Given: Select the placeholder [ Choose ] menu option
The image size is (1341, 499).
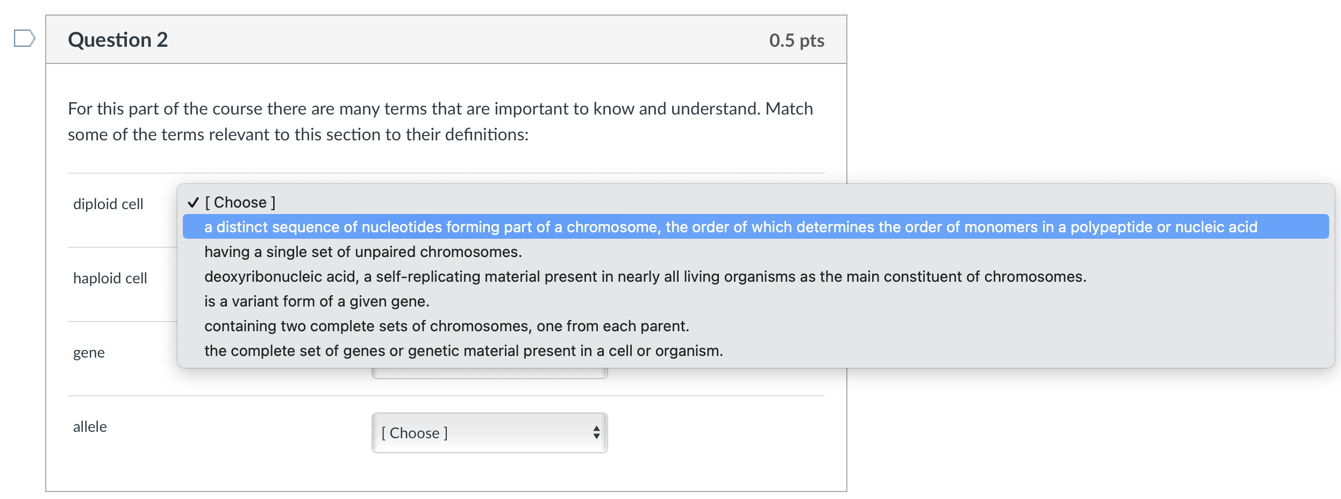Looking at the screenshot, I should click(x=240, y=203).
